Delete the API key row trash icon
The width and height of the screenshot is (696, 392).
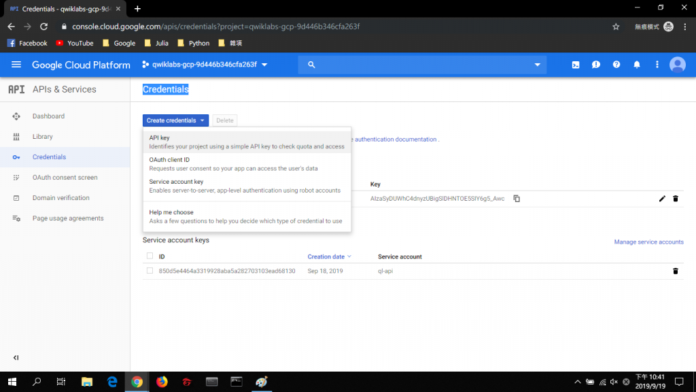676,199
